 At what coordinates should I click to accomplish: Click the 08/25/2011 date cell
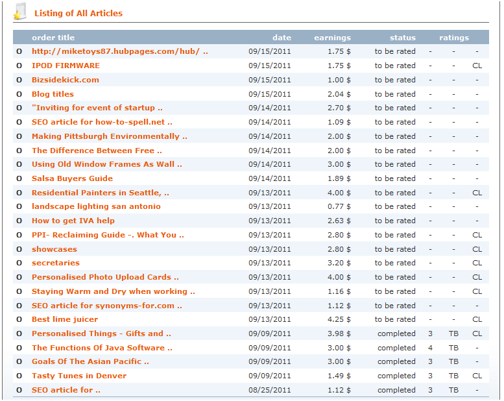point(269,390)
